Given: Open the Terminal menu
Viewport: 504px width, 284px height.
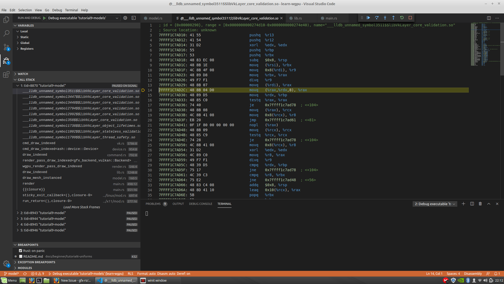Looking at the screenshot, I should pos(71,10).
